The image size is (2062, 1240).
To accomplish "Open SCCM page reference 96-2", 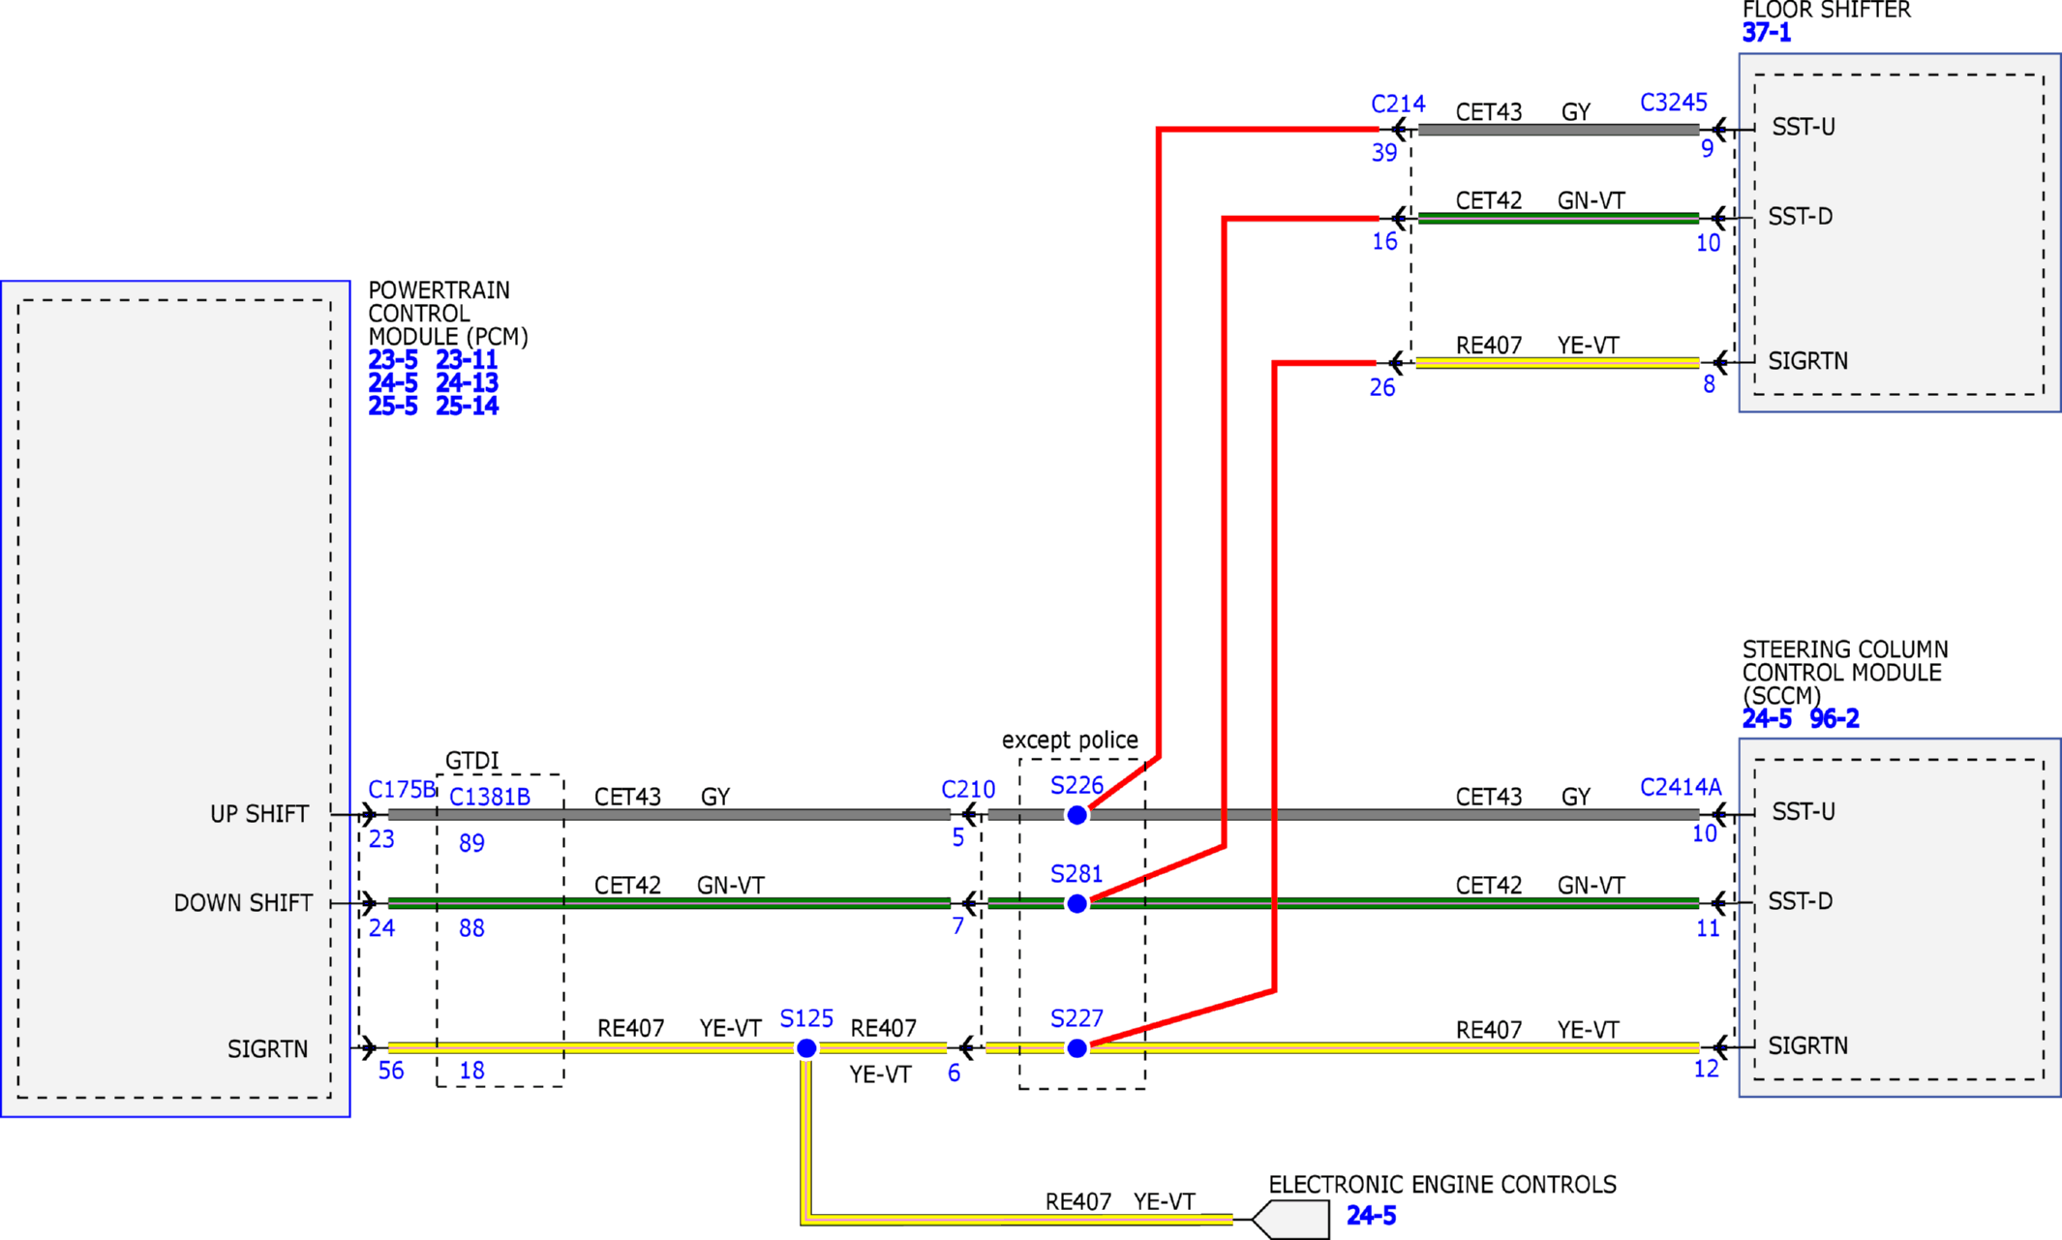I will coord(1835,719).
